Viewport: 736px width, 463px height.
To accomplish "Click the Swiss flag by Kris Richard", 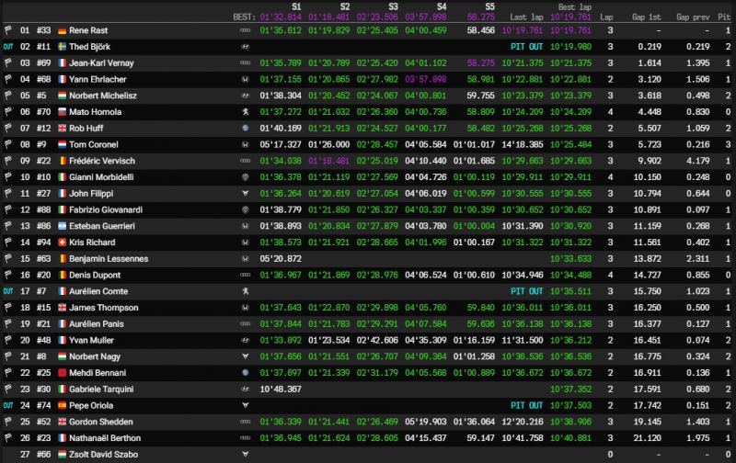I will pyautogui.click(x=62, y=243).
